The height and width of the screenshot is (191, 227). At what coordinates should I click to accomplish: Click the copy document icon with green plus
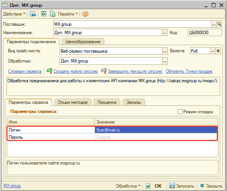(x=52, y=14)
